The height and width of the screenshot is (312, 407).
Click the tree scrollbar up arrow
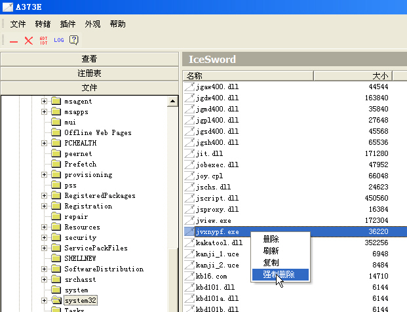tap(172, 101)
